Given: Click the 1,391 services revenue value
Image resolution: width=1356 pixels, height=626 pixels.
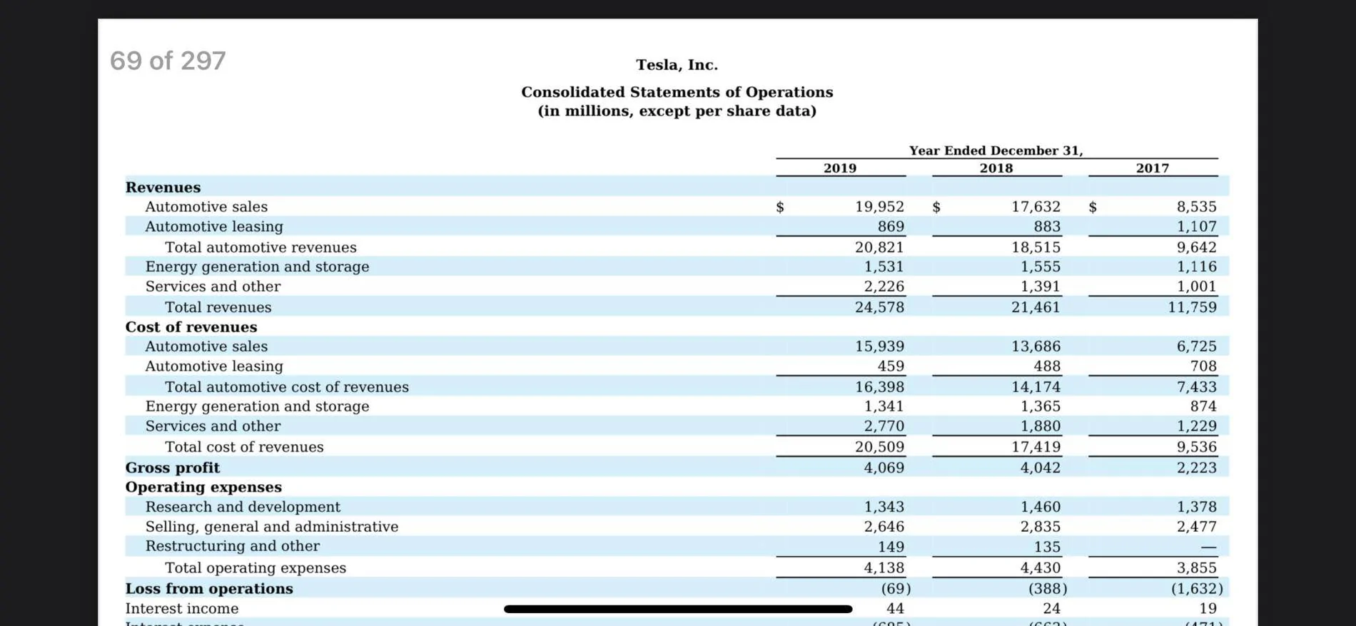Looking at the screenshot, I should [1040, 287].
